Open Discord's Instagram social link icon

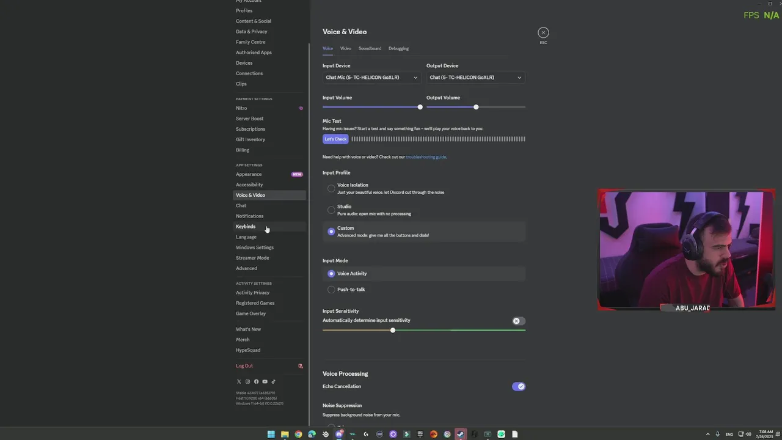pos(247,381)
